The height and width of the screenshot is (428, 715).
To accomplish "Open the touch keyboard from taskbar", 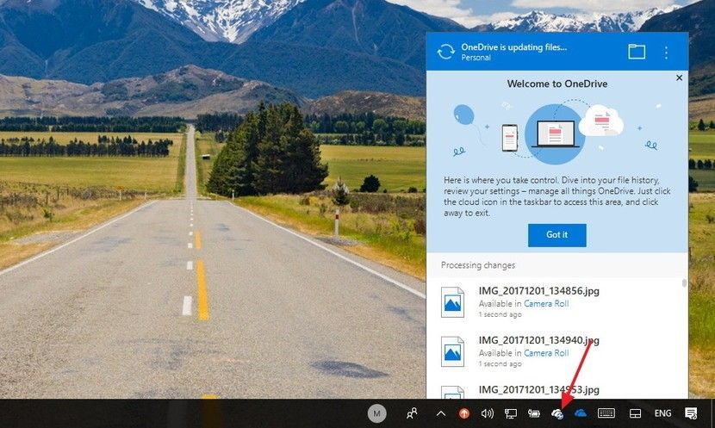I will (606, 414).
